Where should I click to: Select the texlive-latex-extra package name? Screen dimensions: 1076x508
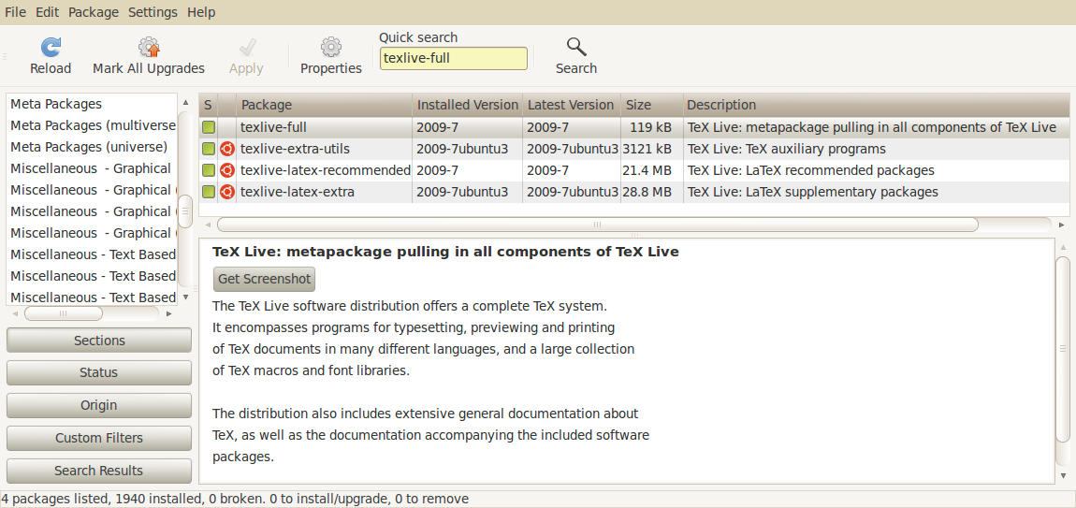coord(298,192)
